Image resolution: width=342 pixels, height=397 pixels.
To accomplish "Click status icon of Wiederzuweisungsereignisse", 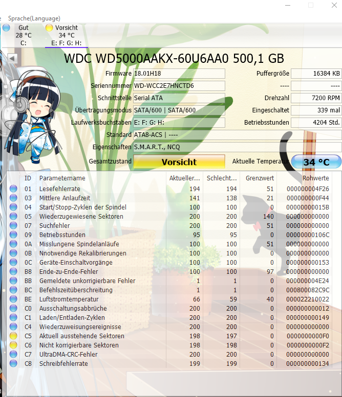I will tap(13, 326).
